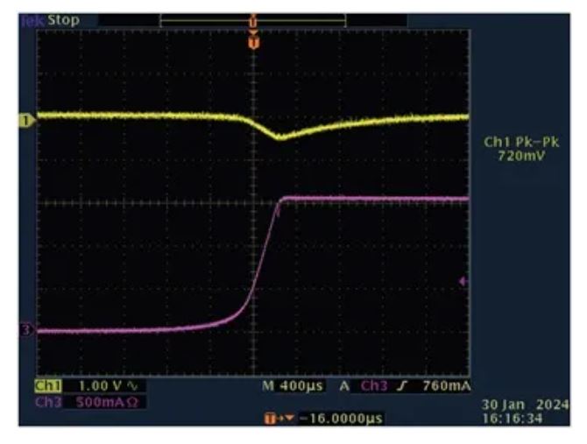Click the record view bar at top
Viewport: 587px width, 444px height.
point(253,18)
